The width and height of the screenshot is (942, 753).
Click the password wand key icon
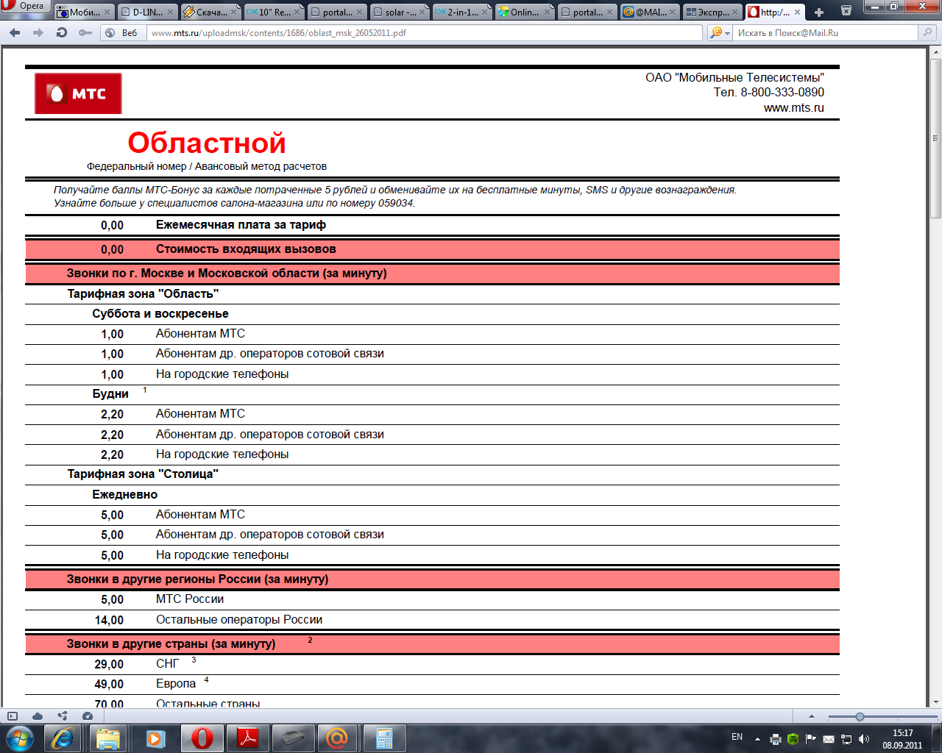pos(85,33)
